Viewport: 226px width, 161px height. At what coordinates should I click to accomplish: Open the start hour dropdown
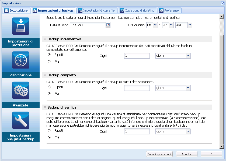pyautogui.click(x=155, y=25)
